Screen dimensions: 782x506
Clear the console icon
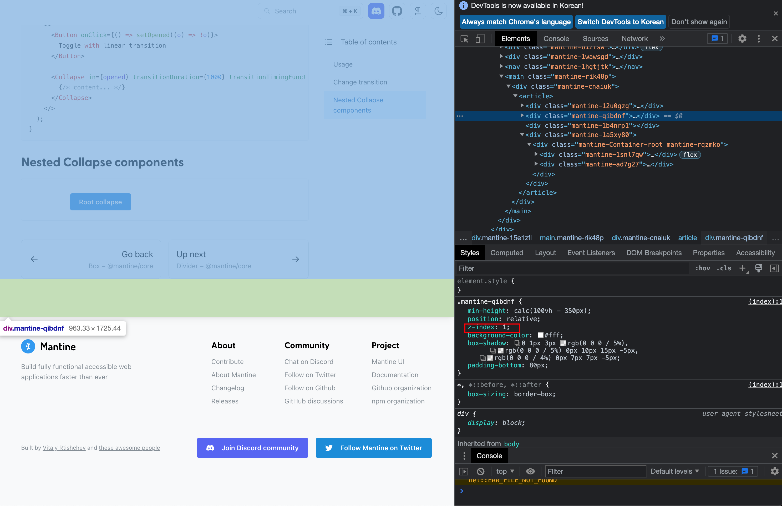[x=480, y=472]
